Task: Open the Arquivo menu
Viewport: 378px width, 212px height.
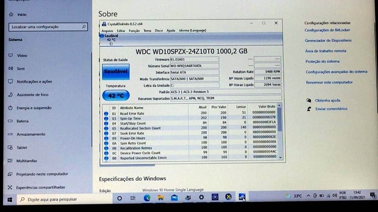Action: point(107,31)
